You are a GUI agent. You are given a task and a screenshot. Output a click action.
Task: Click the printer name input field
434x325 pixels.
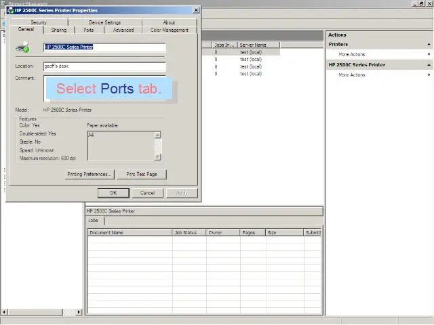click(x=104, y=47)
